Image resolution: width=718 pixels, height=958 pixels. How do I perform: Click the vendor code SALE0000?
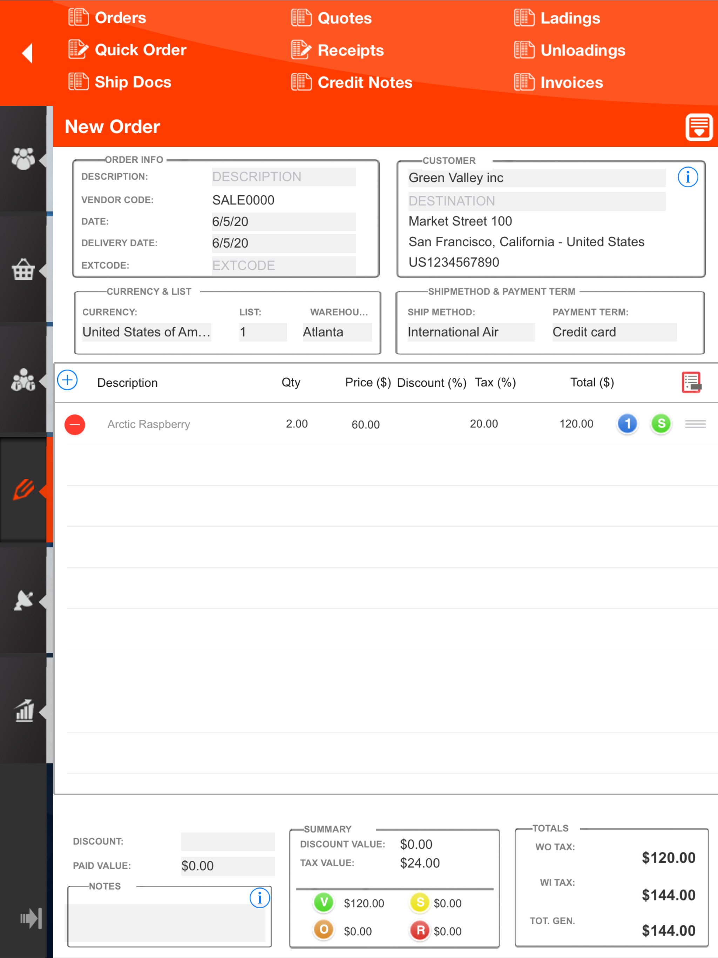tap(243, 200)
